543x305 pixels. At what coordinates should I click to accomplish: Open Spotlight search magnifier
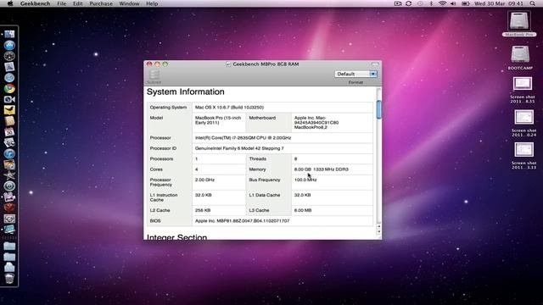coord(532,3)
